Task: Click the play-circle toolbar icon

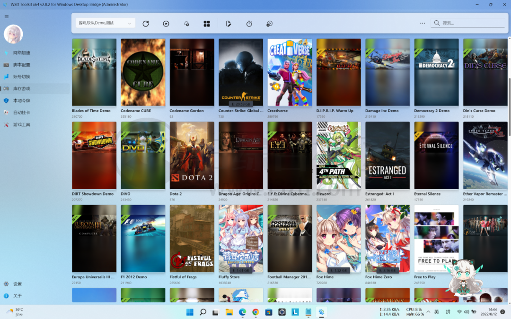Action: click(x=166, y=24)
